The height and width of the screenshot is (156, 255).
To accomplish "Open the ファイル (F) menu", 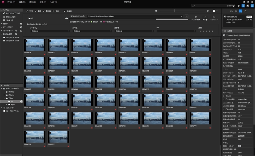I will pos(11,2).
